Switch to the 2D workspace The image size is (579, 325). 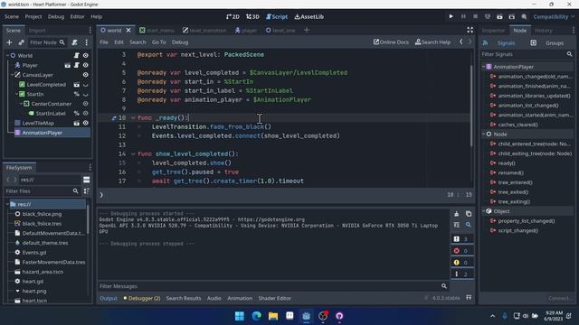click(x=233, y=16)
